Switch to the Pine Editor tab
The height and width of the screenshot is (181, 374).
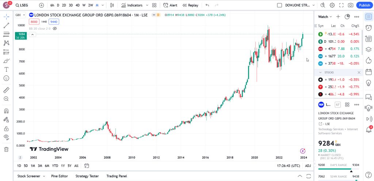[59, 176]
